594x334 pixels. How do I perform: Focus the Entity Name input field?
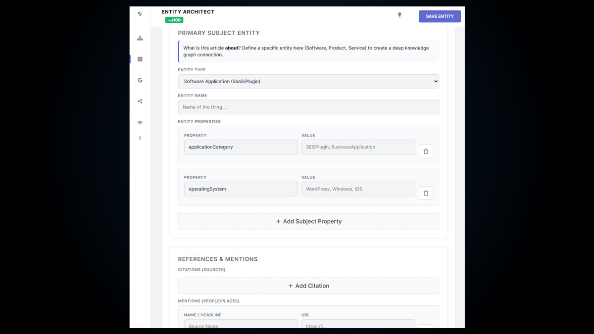(x=308, y=107)
